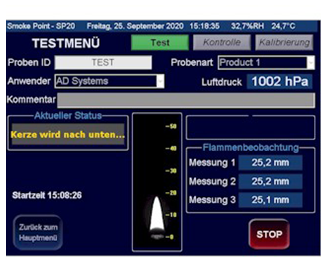Open the Kontrolle tab
This screenshot has width=327, height=274.
pyautogui.click(x=222, y=43)
